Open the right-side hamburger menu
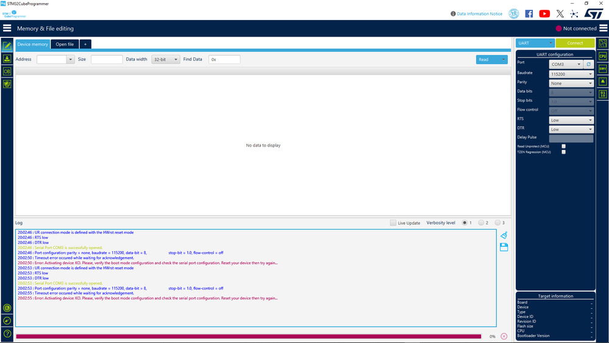The width and height of the screenshot is (609, 343). (x=603, y=28)
